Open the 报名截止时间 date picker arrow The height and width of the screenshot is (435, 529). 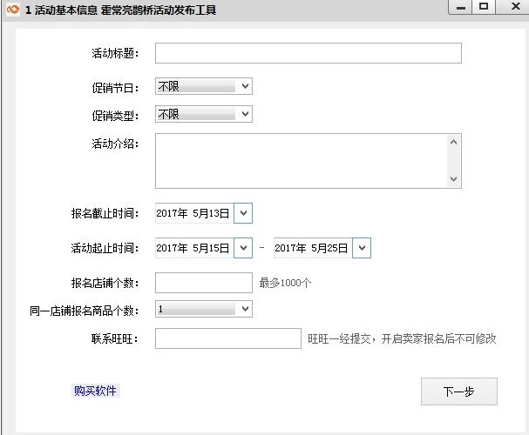click(243, 213)
